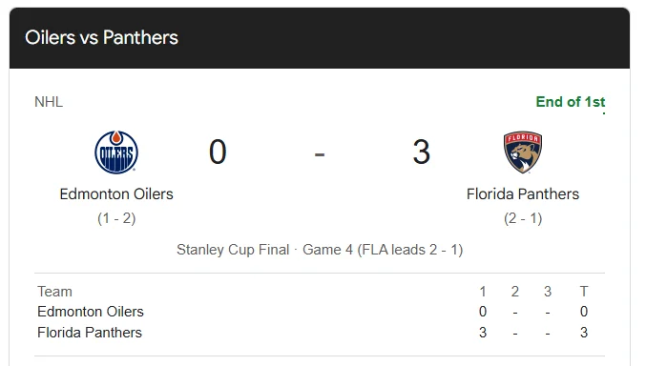646x366 pixels.
Task: Click the Panthers (2 - 1) series record
Action: [x=523, y=218]
